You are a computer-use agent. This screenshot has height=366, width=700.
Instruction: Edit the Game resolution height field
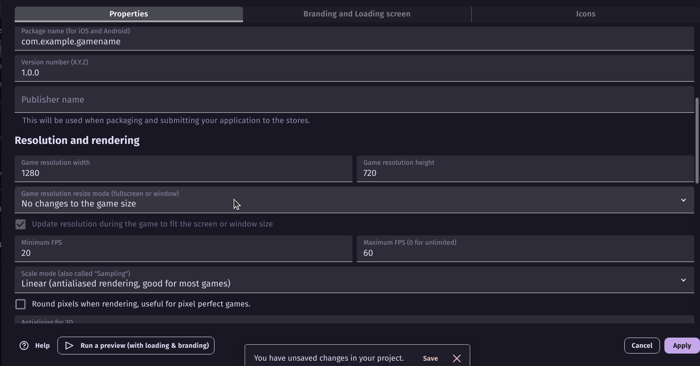click(525, 173)
